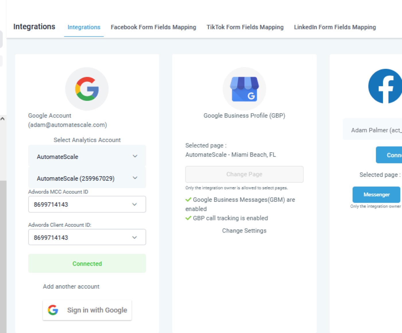Click the note under the Change Page button
This screenshot has width=402, height=333.
[x=236, y=188]
